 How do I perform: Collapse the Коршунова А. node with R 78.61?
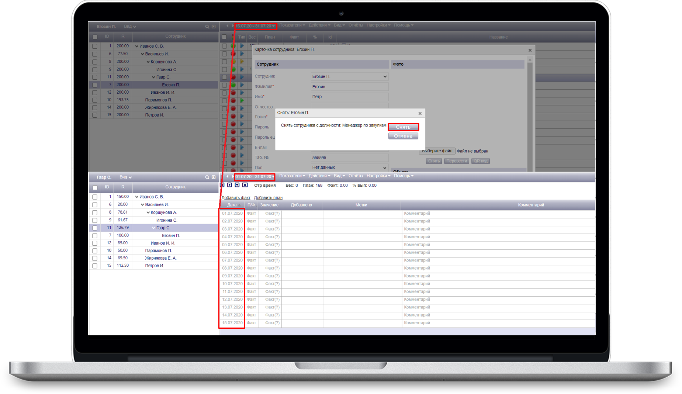148,212
